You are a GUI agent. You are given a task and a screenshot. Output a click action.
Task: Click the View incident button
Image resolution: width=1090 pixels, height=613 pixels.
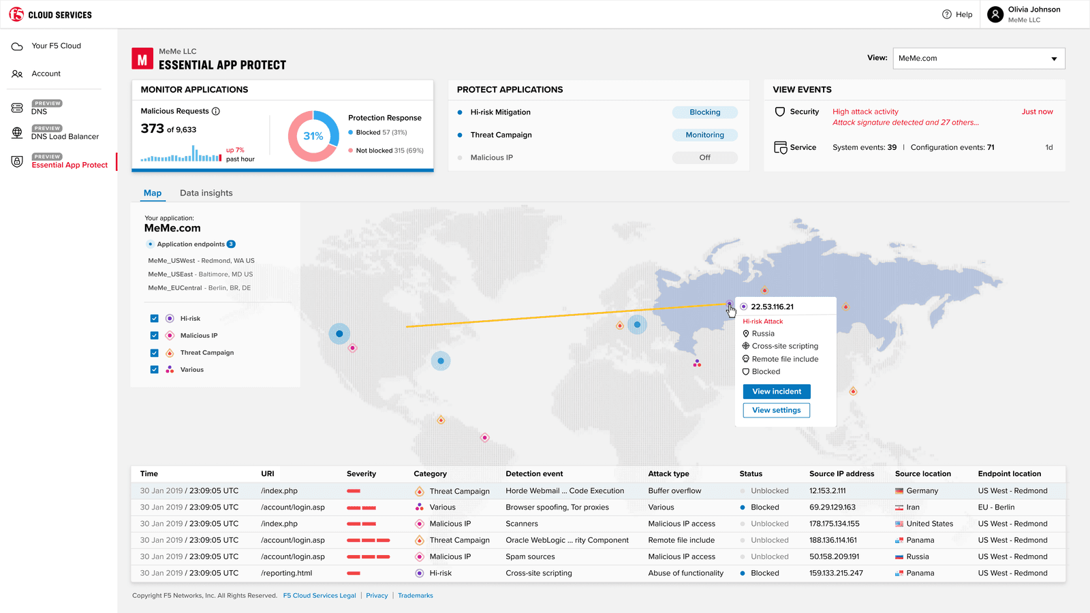tap(776, 391)
